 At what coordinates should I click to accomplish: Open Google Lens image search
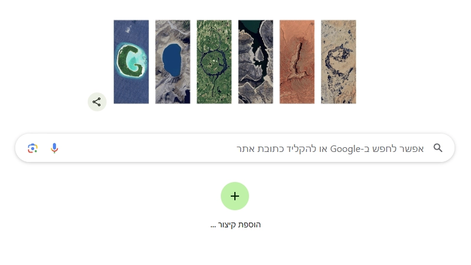point(33,148)
